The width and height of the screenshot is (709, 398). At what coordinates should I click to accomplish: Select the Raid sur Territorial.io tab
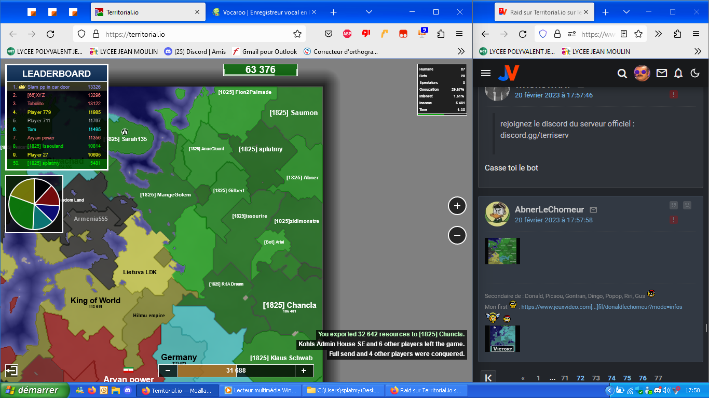tap(543, 12)
